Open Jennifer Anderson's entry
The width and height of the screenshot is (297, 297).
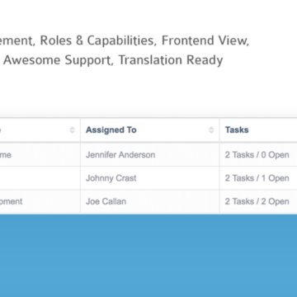(120, 155)
